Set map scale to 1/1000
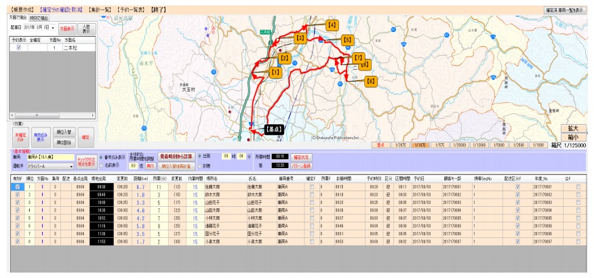 click(x=538, y=145)
